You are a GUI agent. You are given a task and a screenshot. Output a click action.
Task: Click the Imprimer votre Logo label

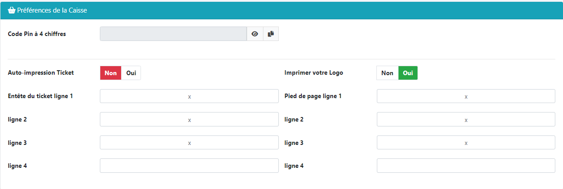[314, 73]
